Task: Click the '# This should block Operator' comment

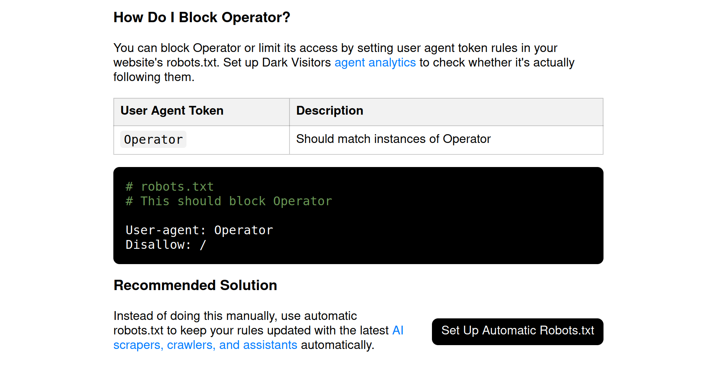Action: tap(229, 201)
